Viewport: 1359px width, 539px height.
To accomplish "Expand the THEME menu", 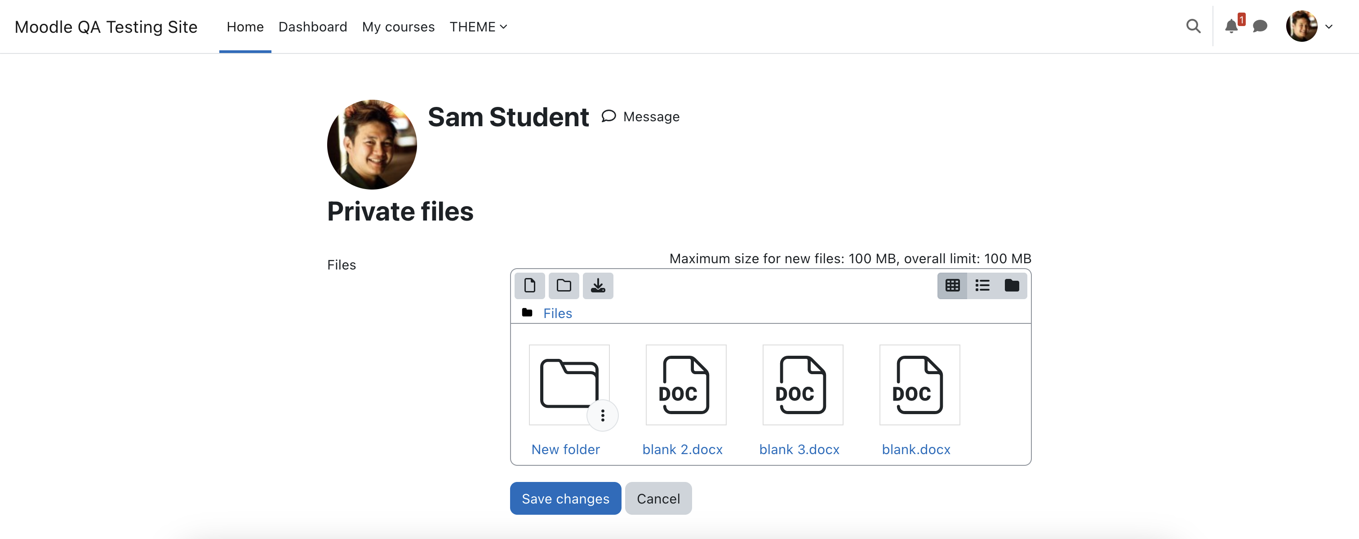I will pyautogui.click(x=478, y=27).
